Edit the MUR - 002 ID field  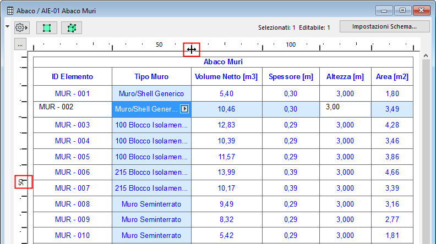pos(73,109)
